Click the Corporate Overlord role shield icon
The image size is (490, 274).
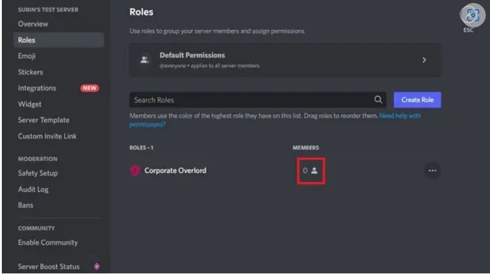click(x=134, y=170)
